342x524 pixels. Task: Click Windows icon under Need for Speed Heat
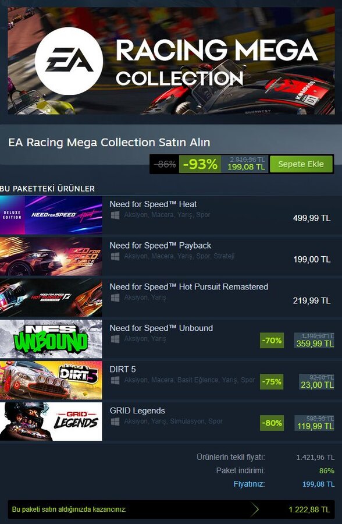[x=115, y=215]
